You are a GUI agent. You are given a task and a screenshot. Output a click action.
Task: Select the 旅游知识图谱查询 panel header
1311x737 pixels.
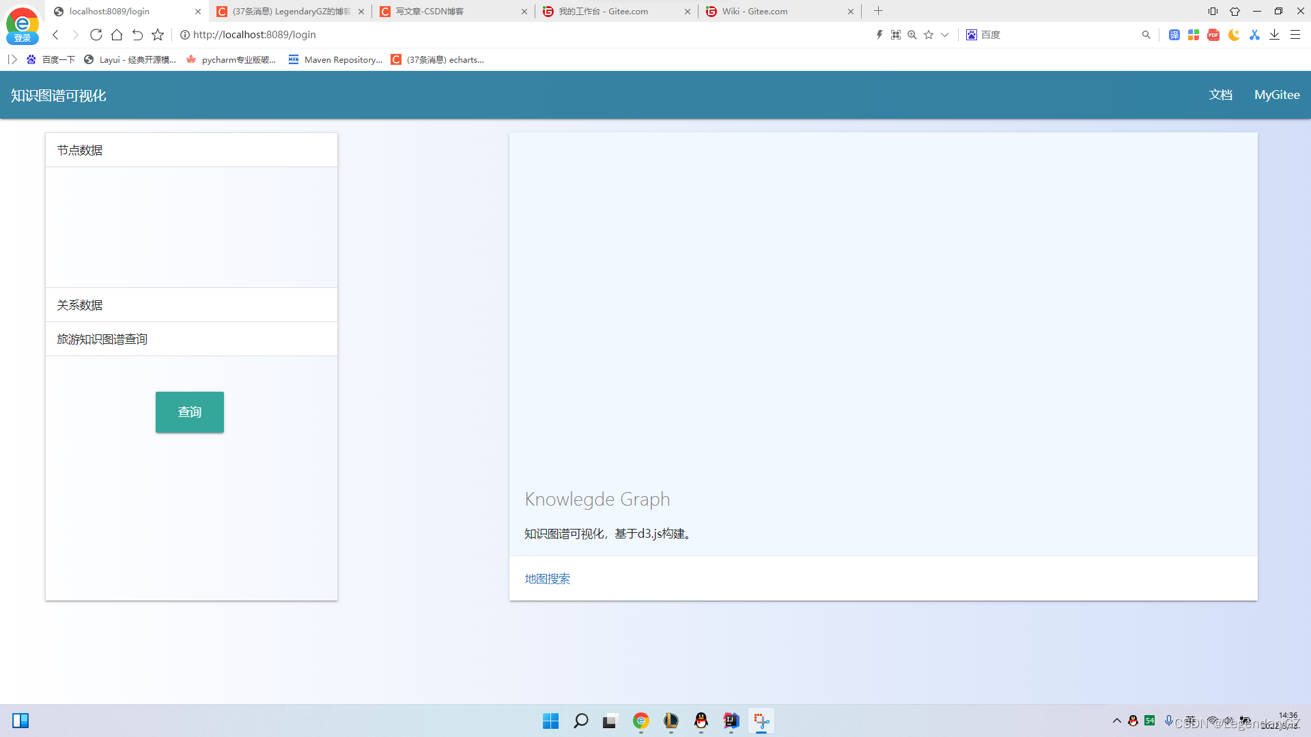pyautogui.click(x=191, y=339)
